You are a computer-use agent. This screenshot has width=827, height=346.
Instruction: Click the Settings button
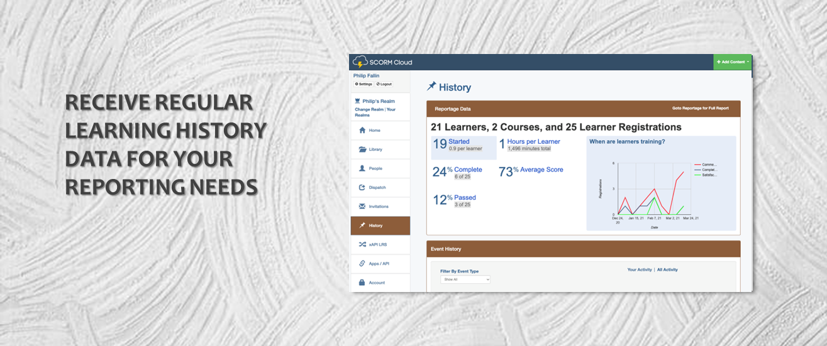[364, 84]
